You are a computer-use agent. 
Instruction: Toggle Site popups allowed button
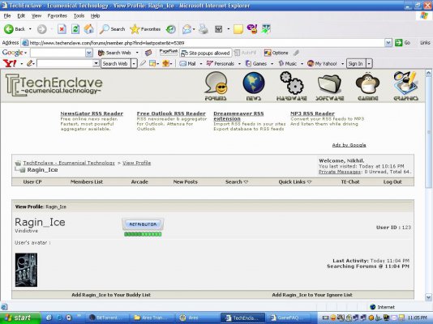(205, 53)
